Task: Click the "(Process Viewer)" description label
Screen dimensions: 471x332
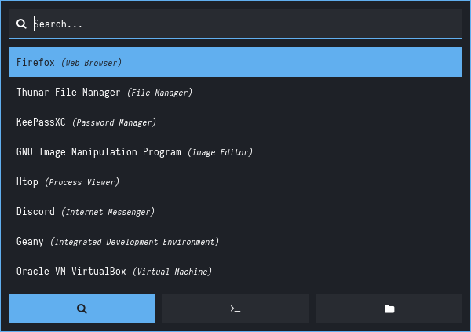Action: (x=82, y=182)
